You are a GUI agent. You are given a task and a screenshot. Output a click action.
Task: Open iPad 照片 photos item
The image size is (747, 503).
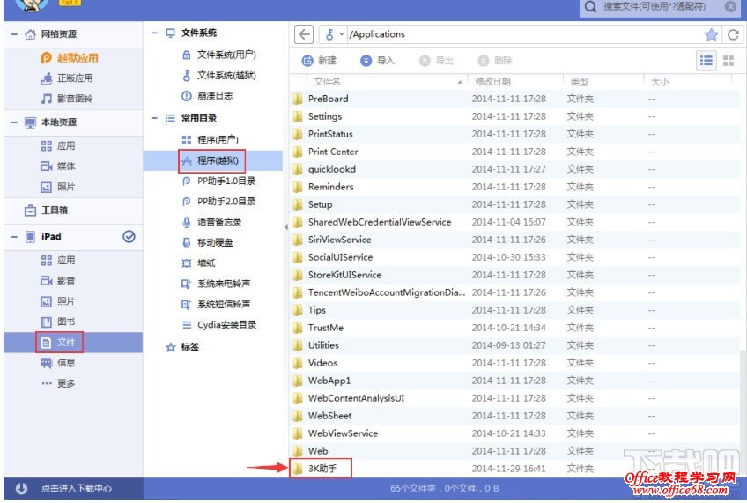tap(58, 301)
